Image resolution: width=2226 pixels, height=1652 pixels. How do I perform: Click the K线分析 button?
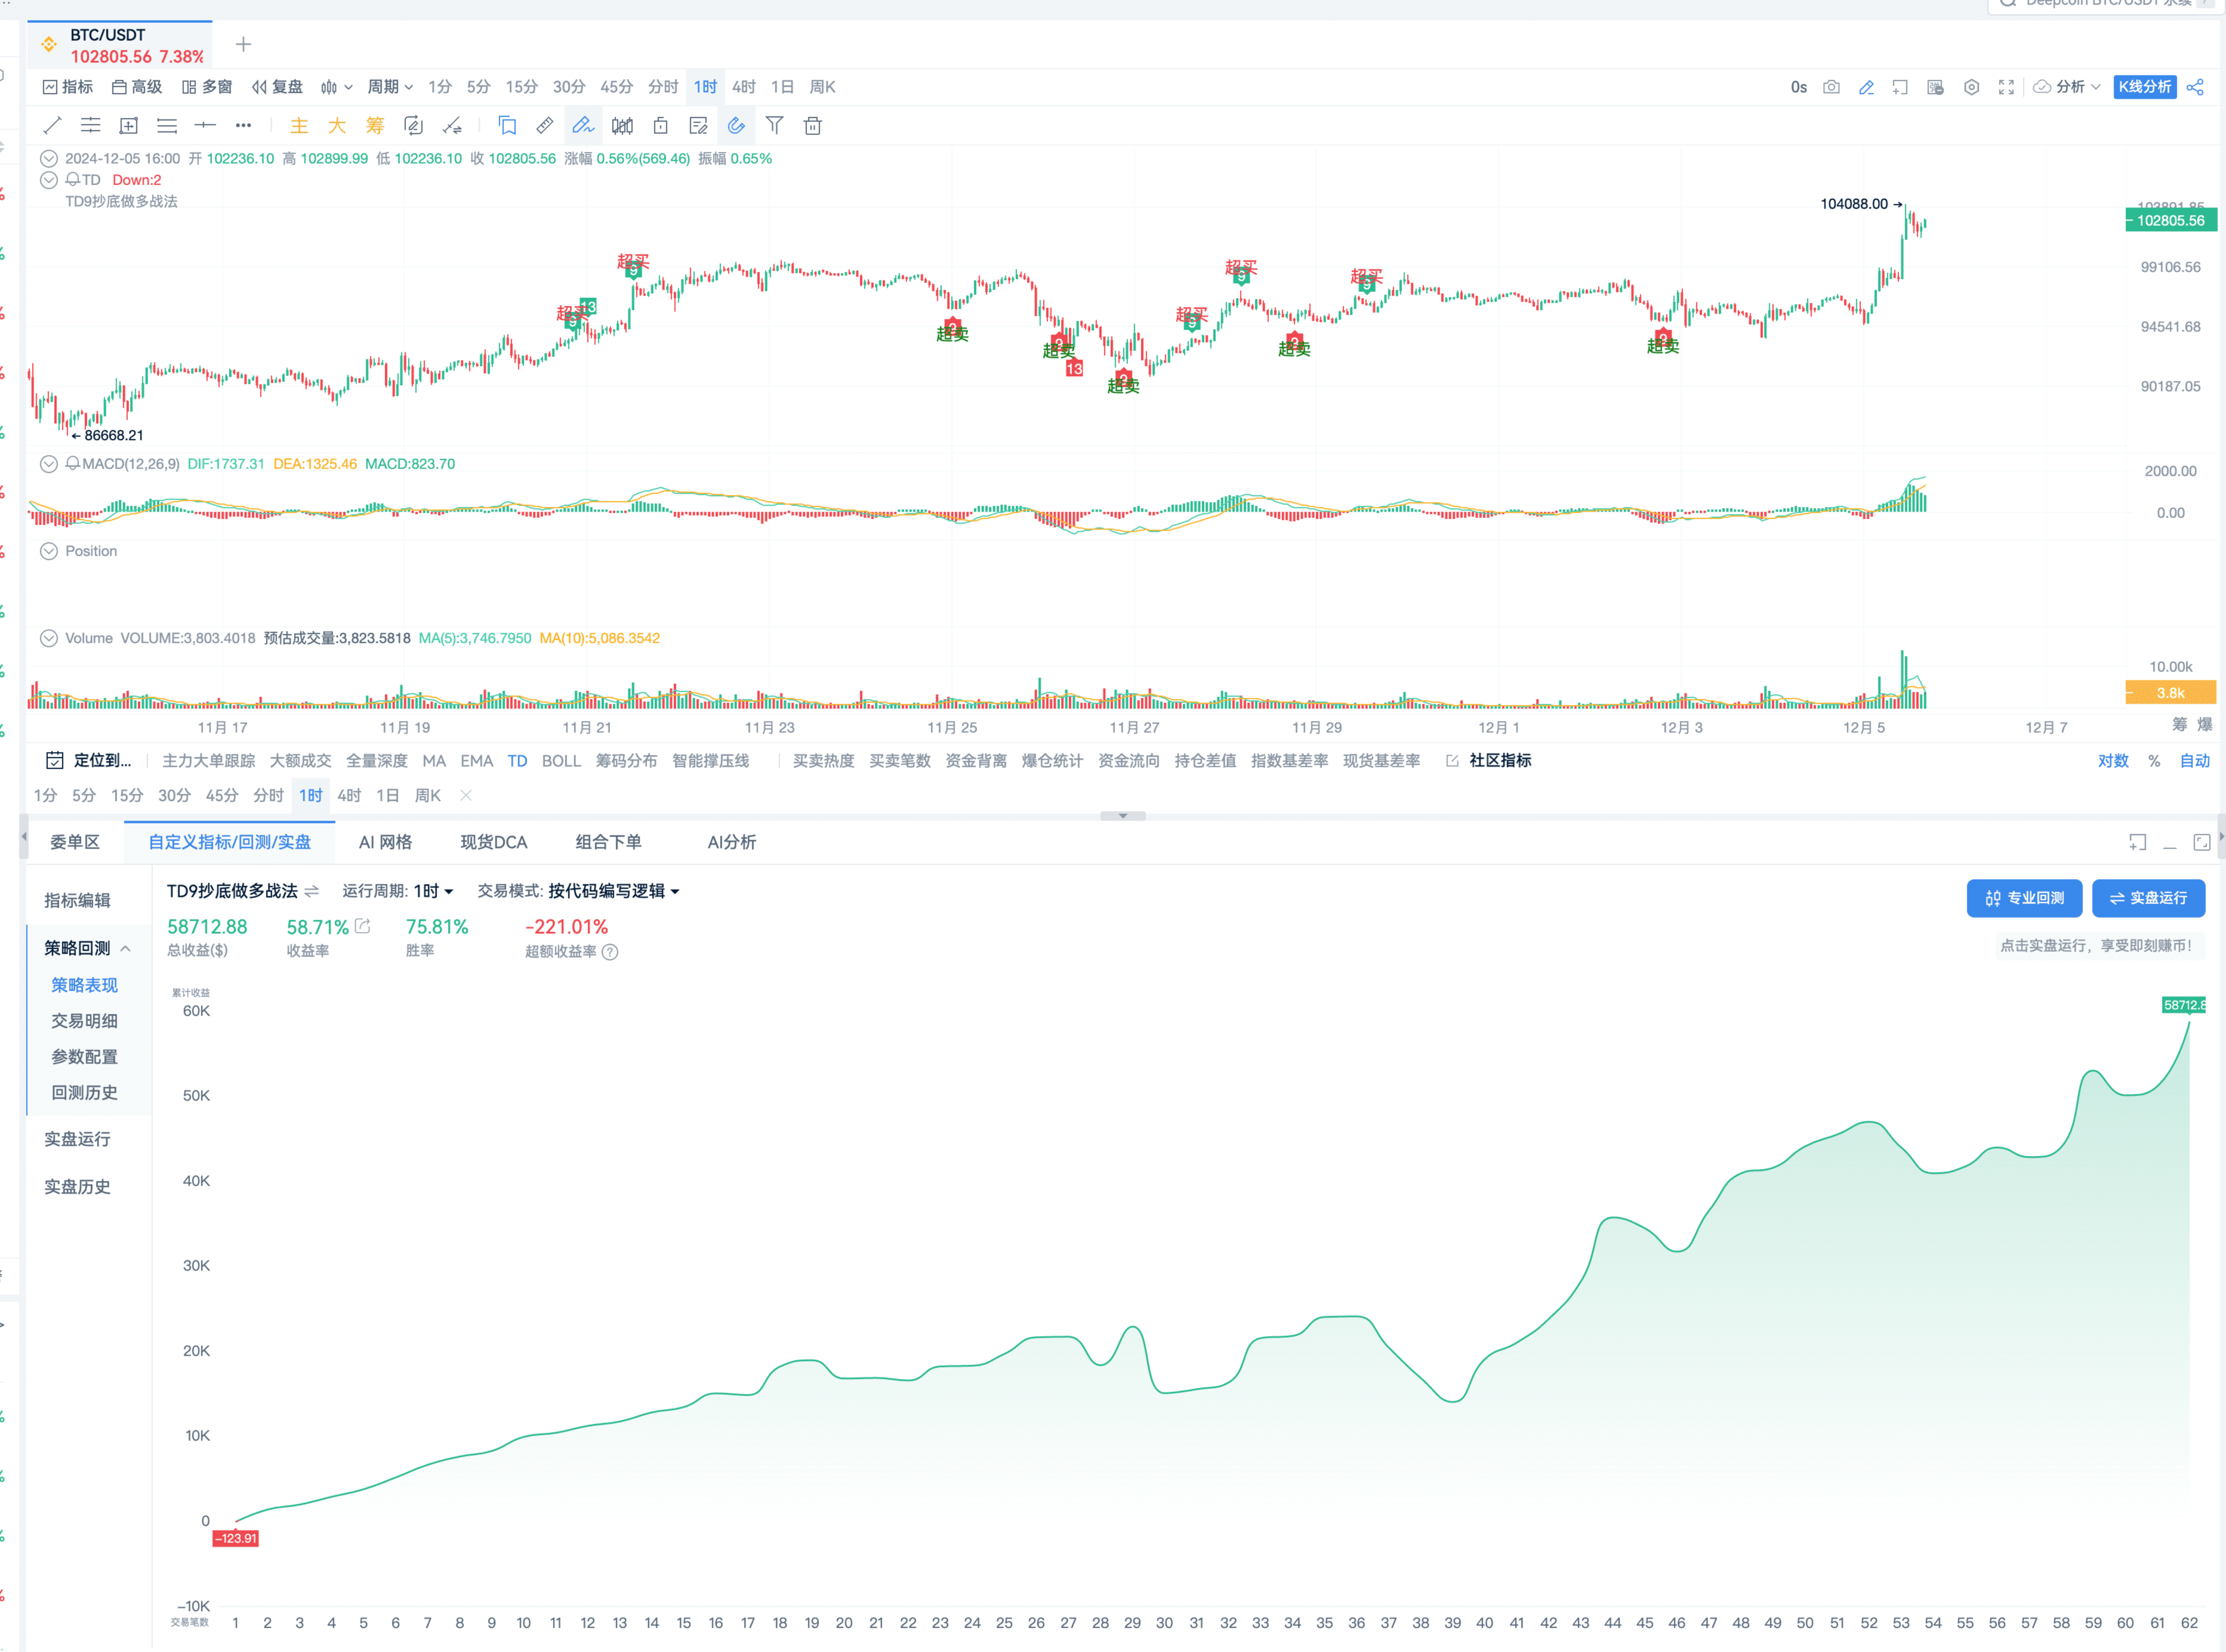(x=2144, y=87)
